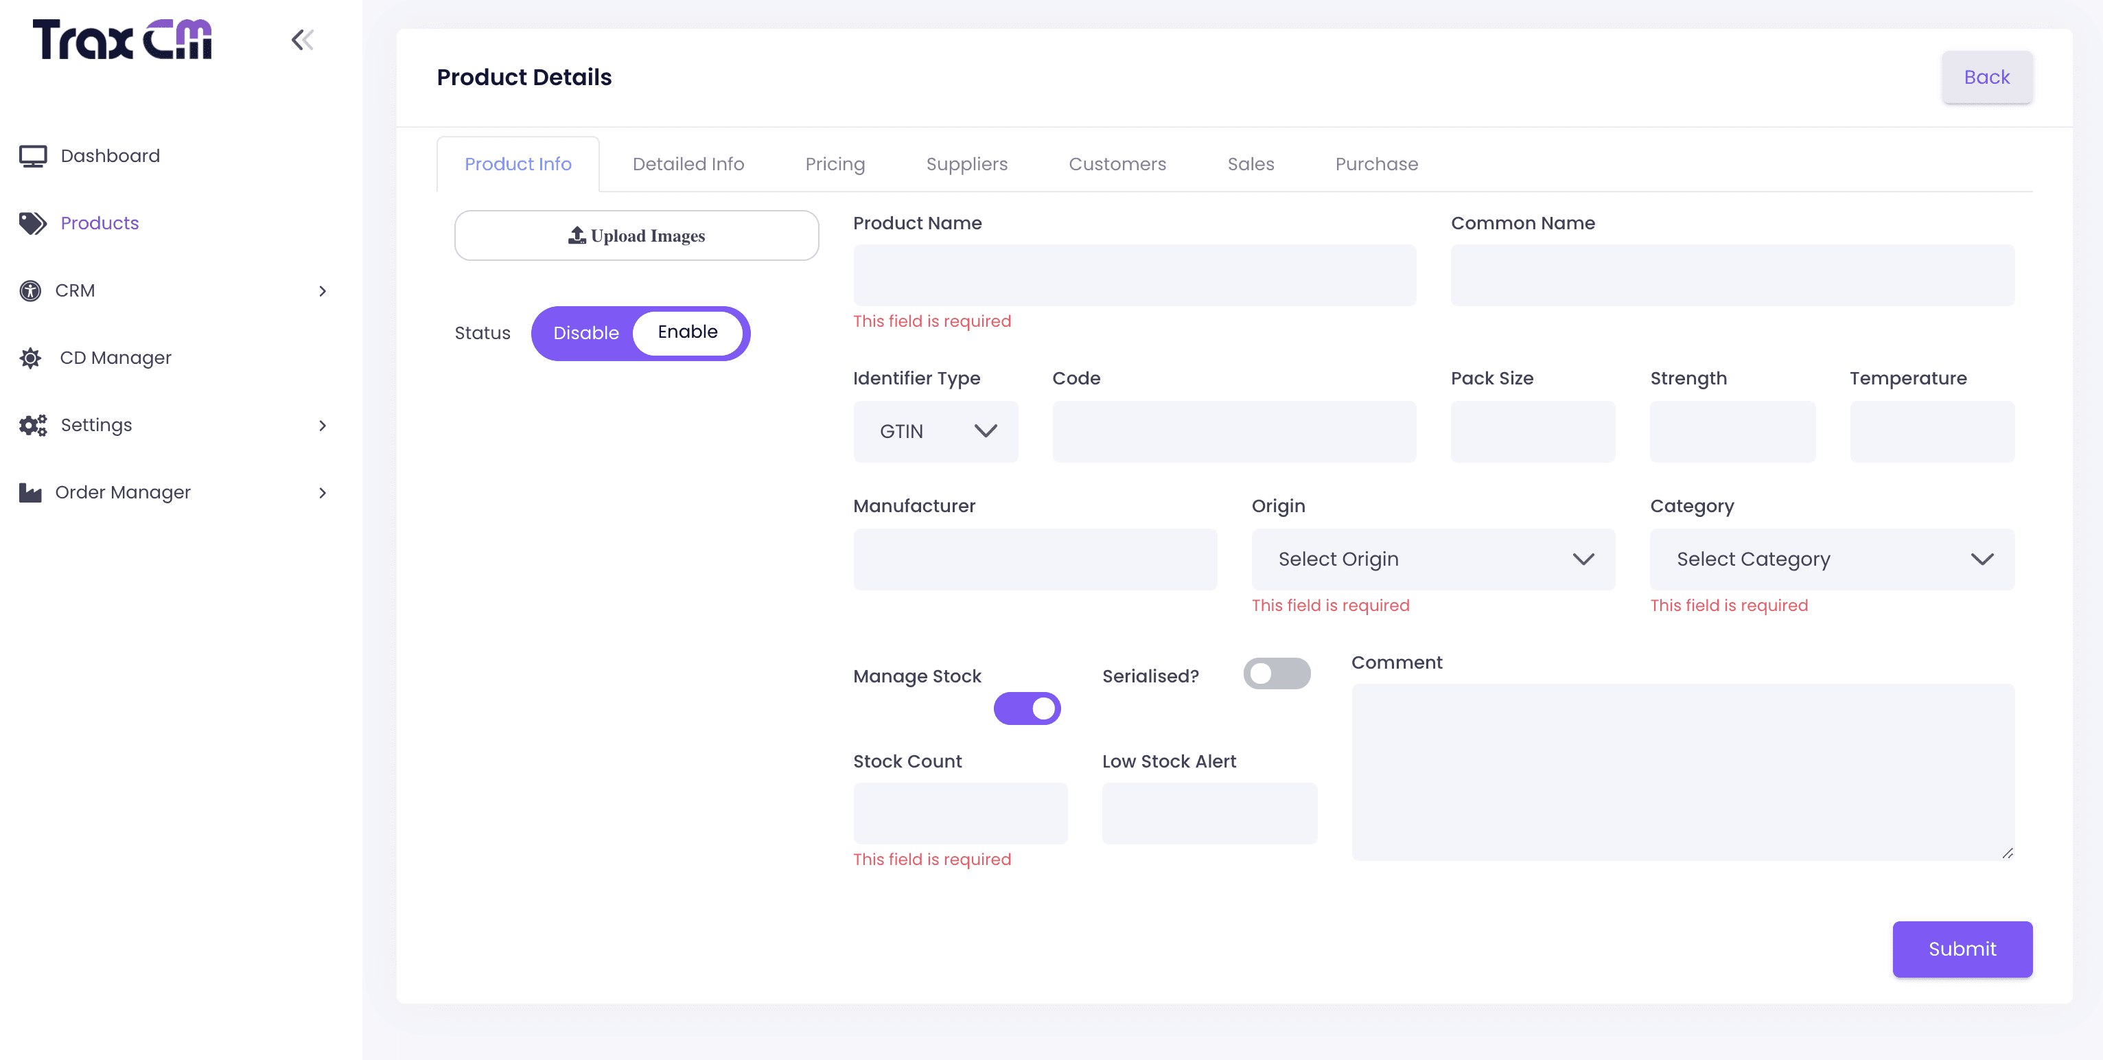The width and height of the screenshot is (2103, 1060).
Task: Switch to the Pricing tab
Action: [x=835, y=164]
